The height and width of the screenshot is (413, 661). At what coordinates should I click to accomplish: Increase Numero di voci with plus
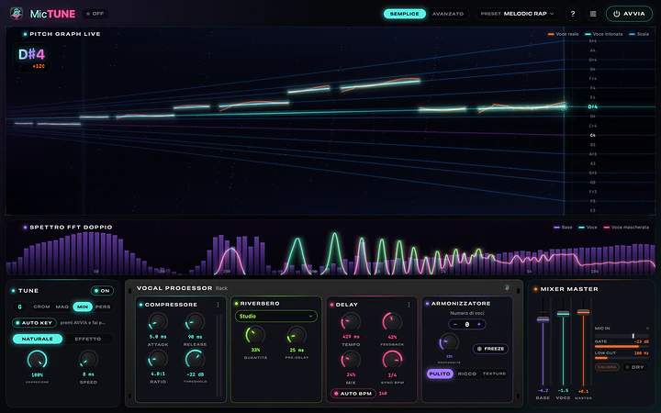click(479, 324)
